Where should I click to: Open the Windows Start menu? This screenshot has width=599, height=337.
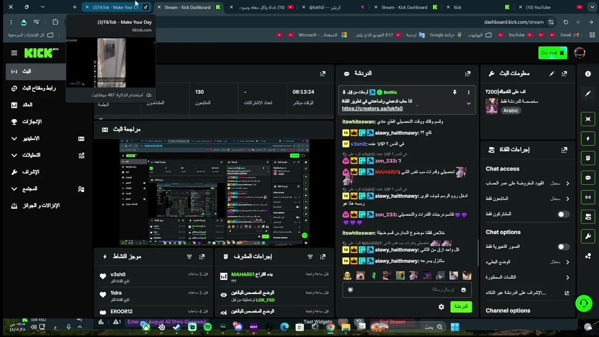coord(454,327)
